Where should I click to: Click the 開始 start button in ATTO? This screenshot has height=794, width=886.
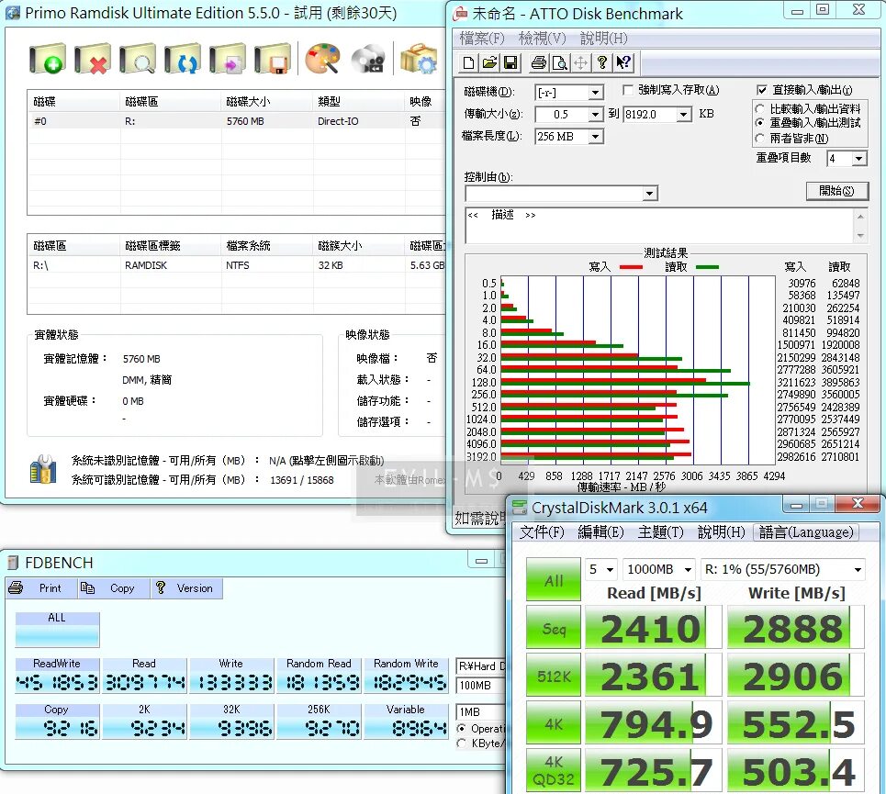click(836, 191)
